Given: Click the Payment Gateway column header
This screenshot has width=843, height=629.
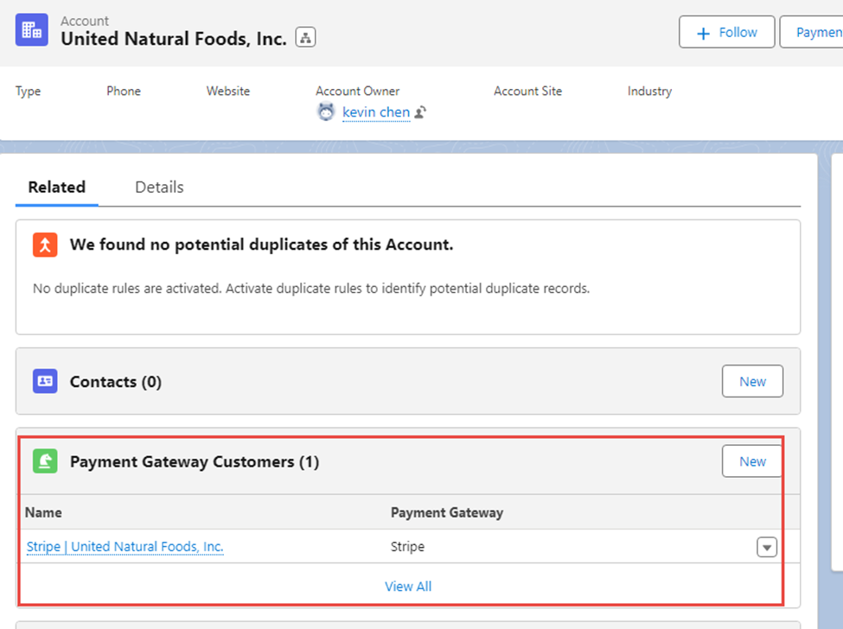Looking at the screenshot, I should click(x=447, y=512).
